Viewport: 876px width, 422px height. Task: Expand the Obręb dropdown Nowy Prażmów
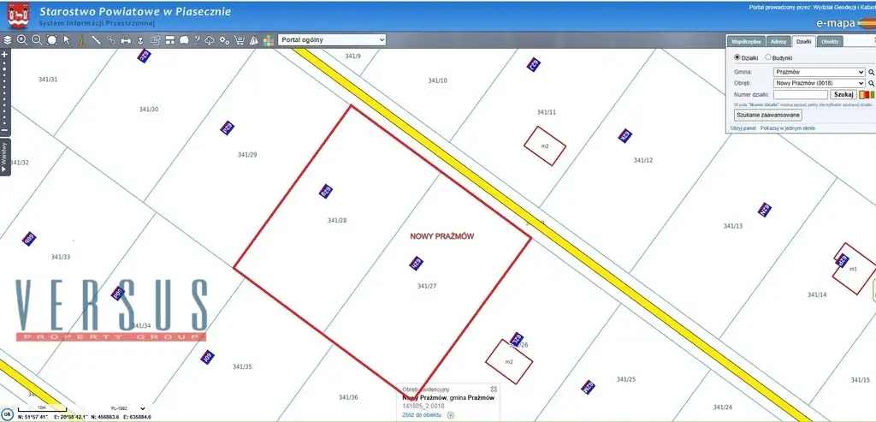(x=819, y=83)
